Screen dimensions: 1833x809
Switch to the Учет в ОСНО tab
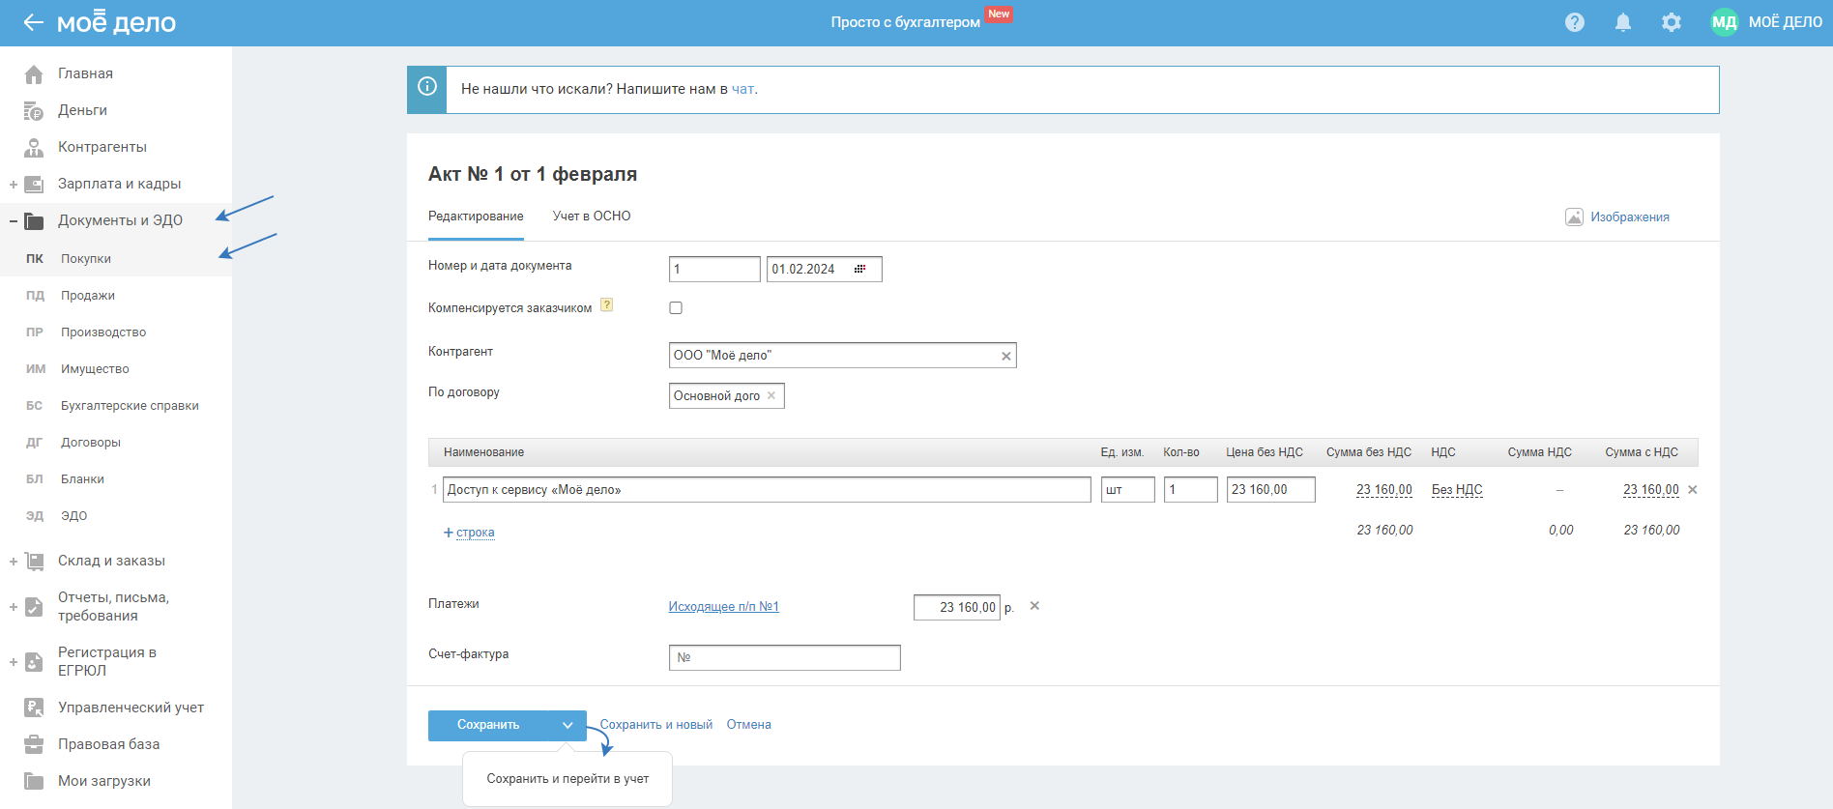click(x=592, y=217)
